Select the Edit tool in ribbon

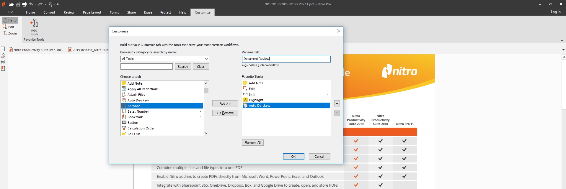[x=9, y=27]
